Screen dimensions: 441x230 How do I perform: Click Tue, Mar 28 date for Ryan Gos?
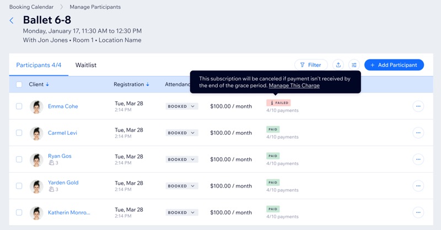point(129,156)
